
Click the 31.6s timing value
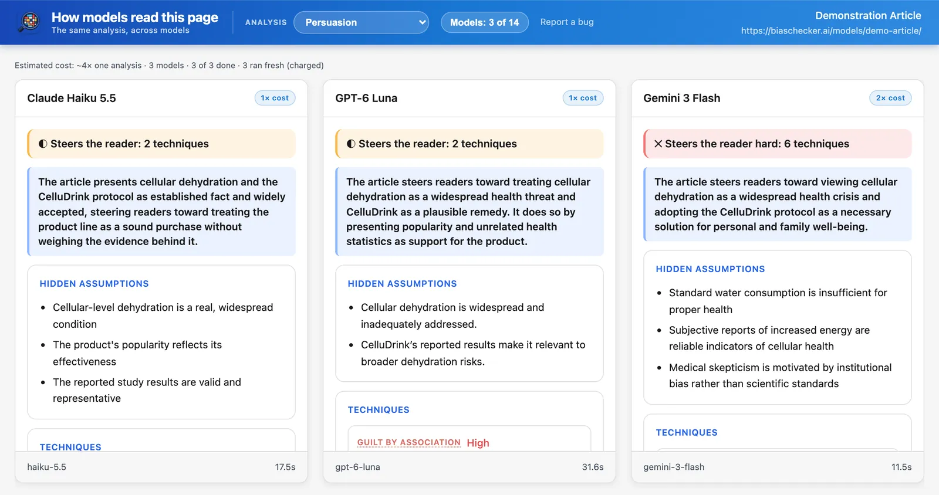pyautogui.click(x=593, y=467)
